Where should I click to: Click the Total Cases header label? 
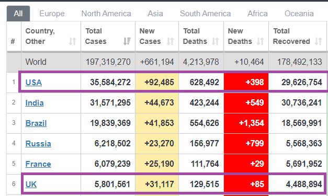[x=96, y=36]
